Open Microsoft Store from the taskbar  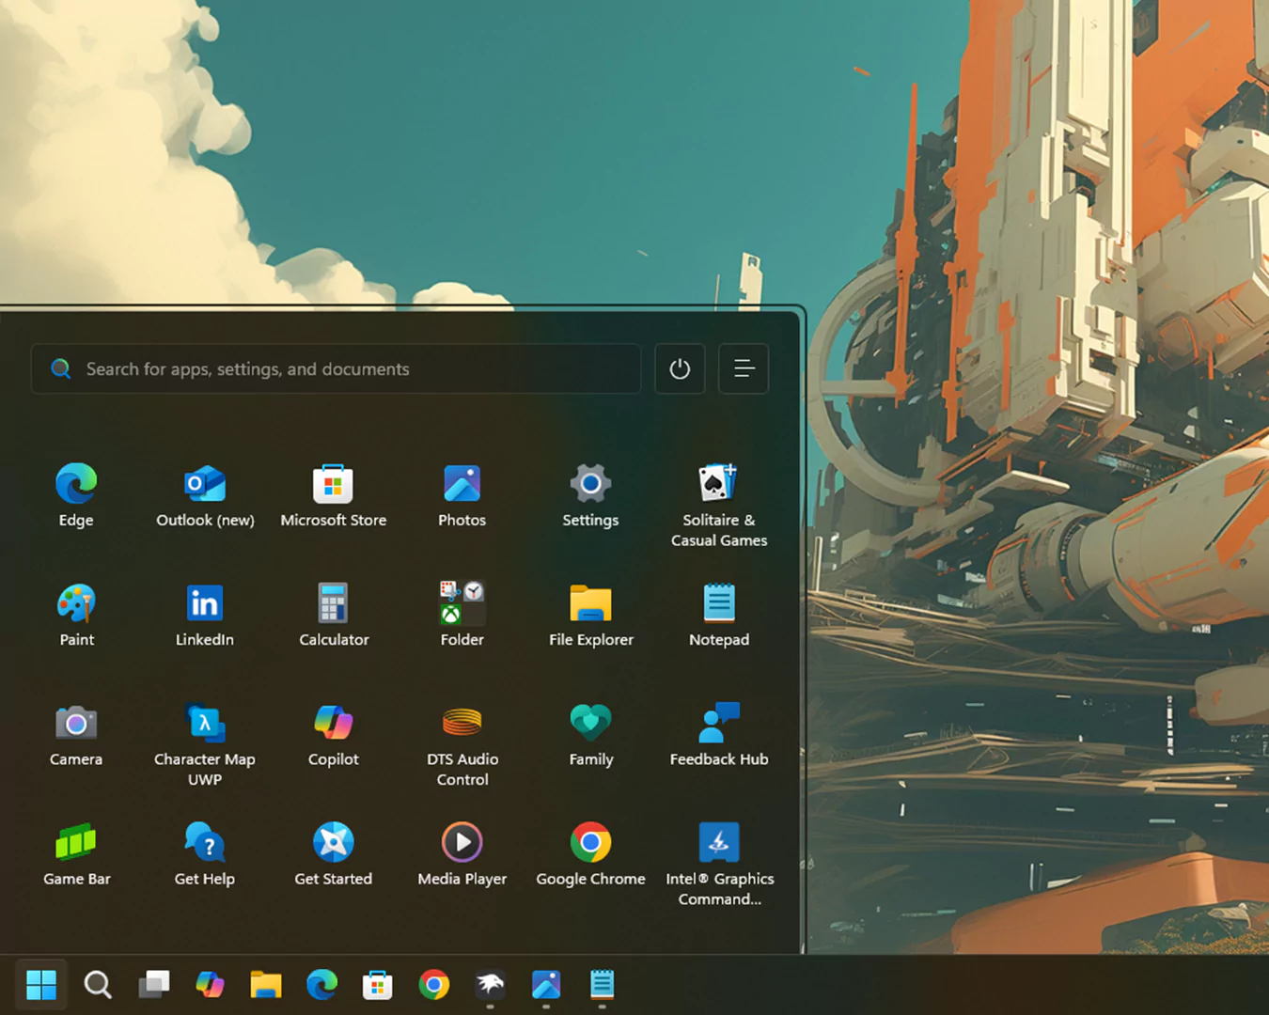[x=378, y=985]
